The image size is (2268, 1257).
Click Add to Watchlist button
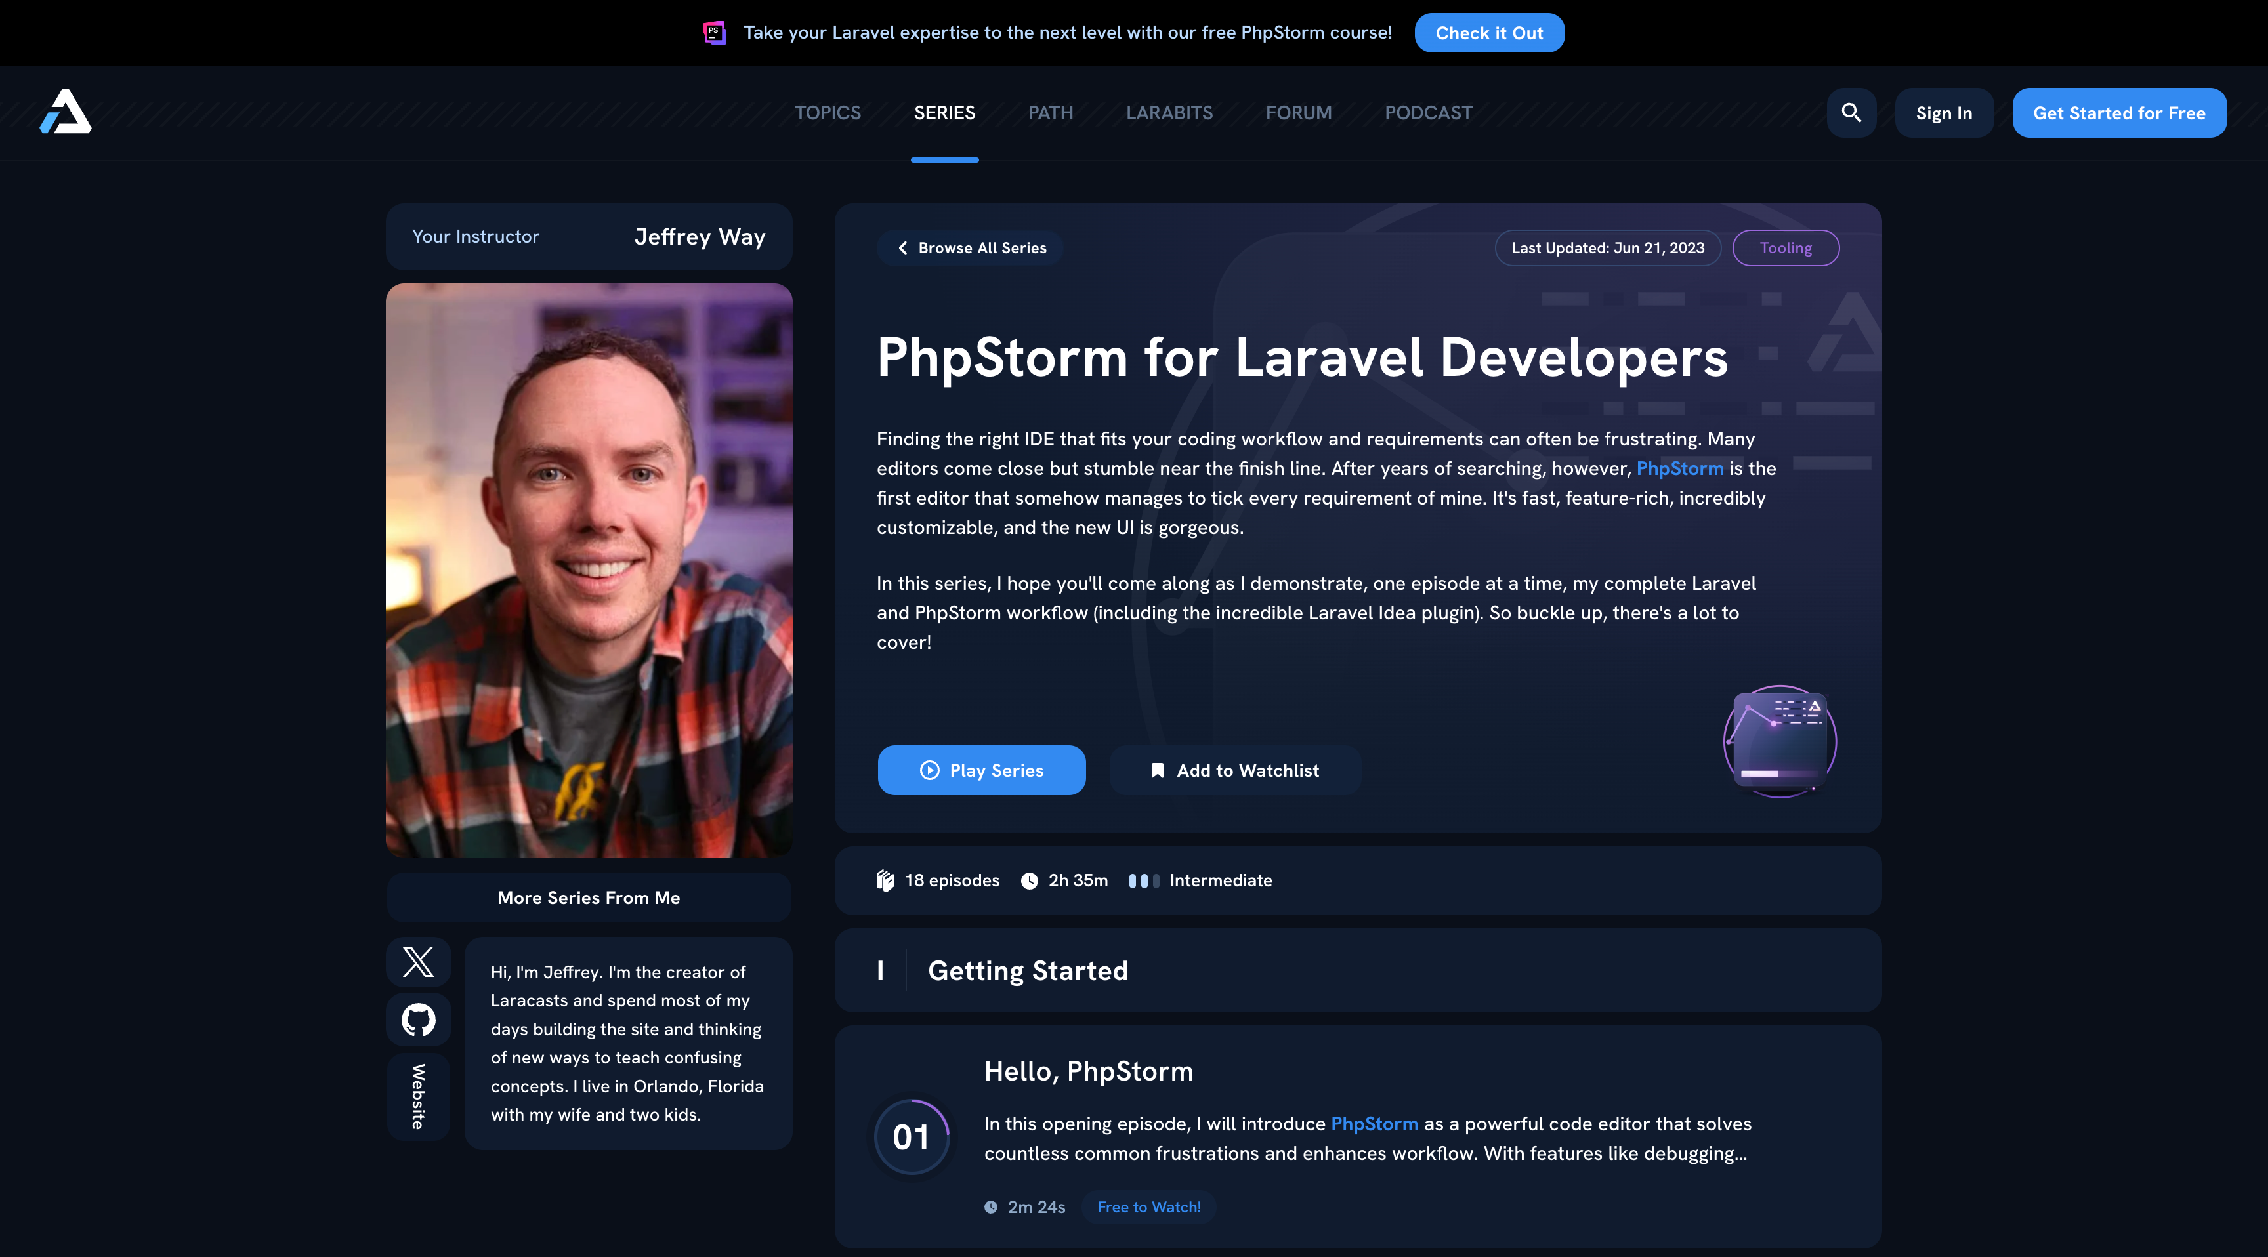[1234, 770]
